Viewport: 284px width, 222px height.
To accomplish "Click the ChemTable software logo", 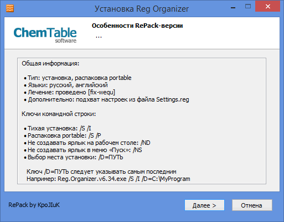I will click(45, 35).
